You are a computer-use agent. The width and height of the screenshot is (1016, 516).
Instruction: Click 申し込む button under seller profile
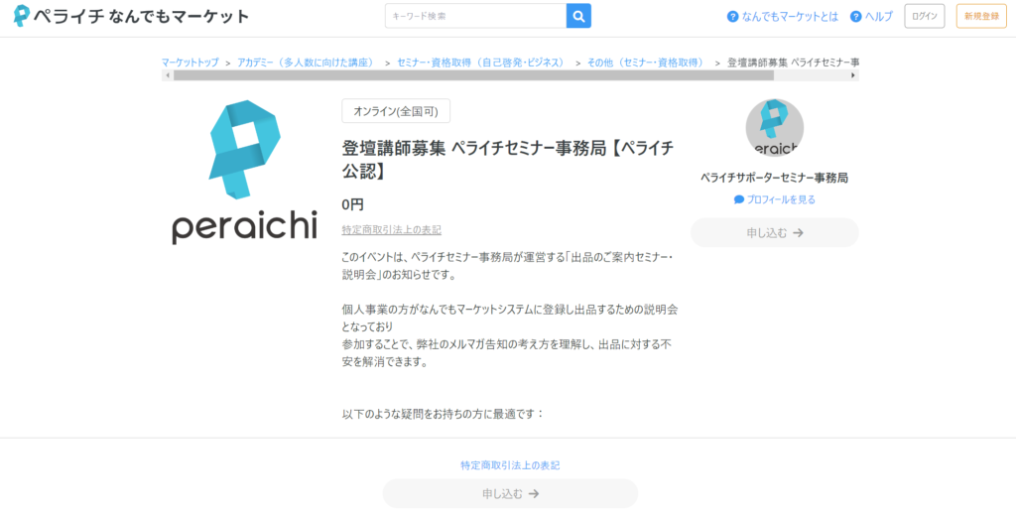point(774,233)
